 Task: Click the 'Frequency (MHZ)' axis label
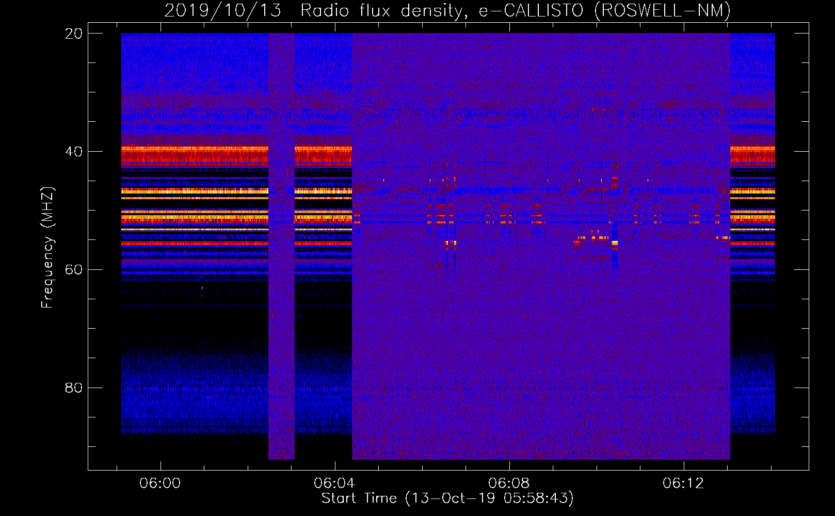point(47,248)
